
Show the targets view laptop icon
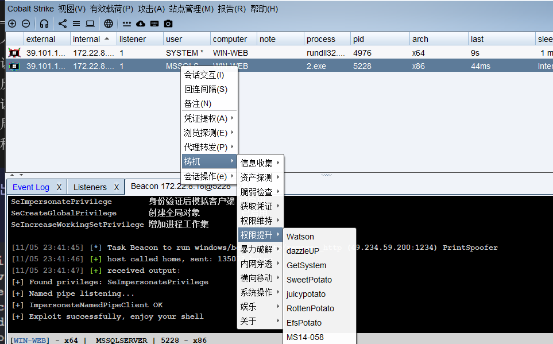tap(90, 24)
